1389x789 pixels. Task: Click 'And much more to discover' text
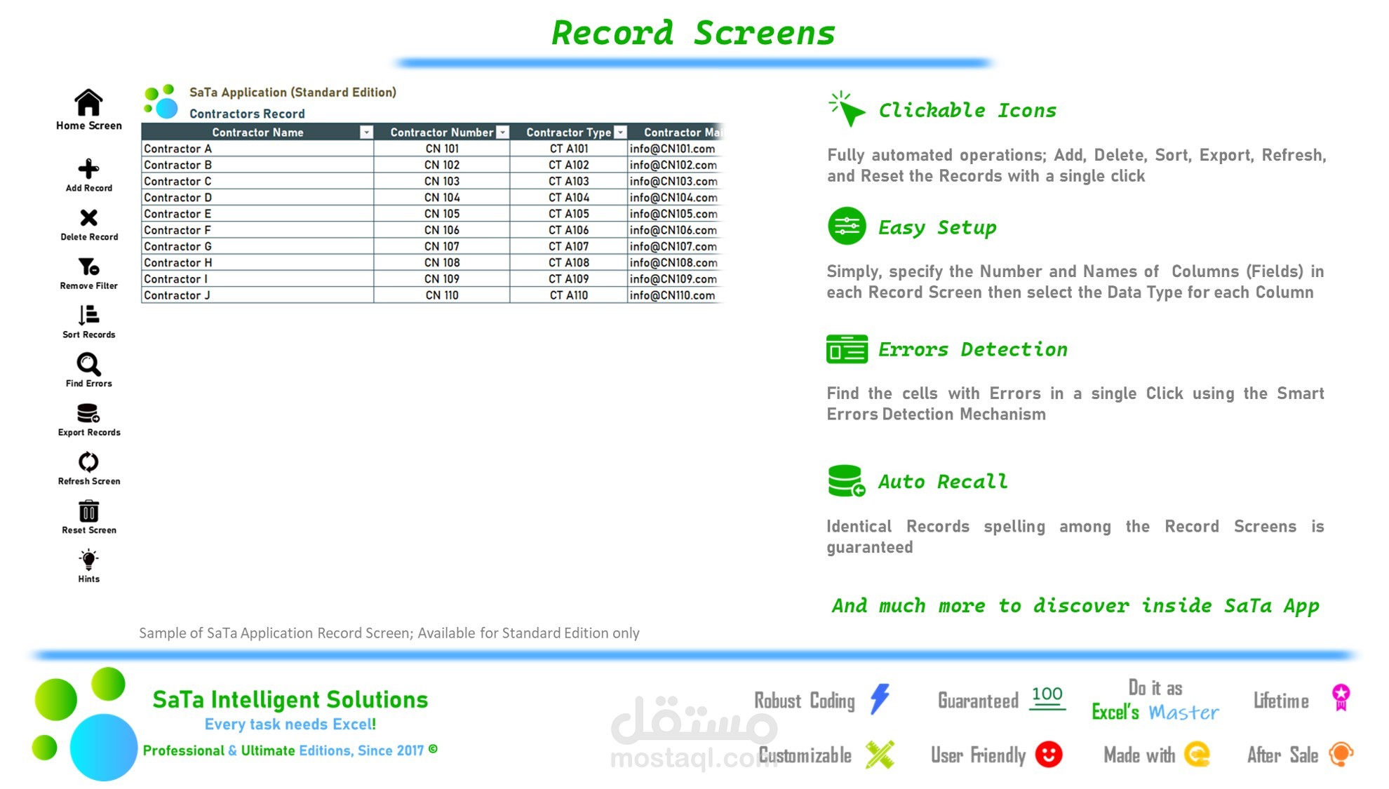pyautogui.click(x=1075, y=605)
